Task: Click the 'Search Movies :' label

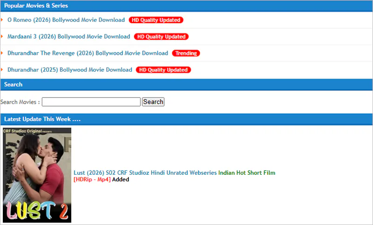Action: (x=20, y=102)
